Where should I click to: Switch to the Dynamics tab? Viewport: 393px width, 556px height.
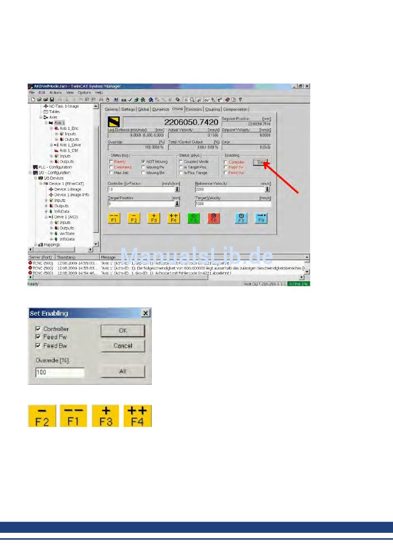point(161,109)
